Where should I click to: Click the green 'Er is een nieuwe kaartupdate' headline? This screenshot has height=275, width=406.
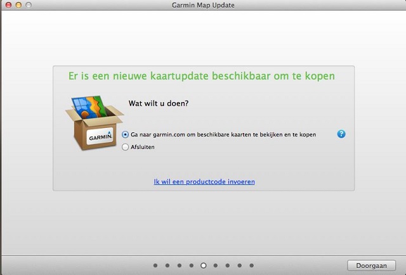[x=202, y=76]
